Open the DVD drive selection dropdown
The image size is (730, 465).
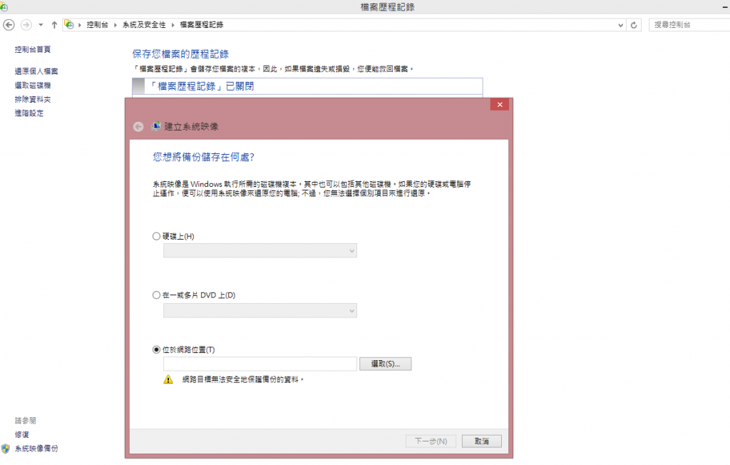click(x=259, y=311)
